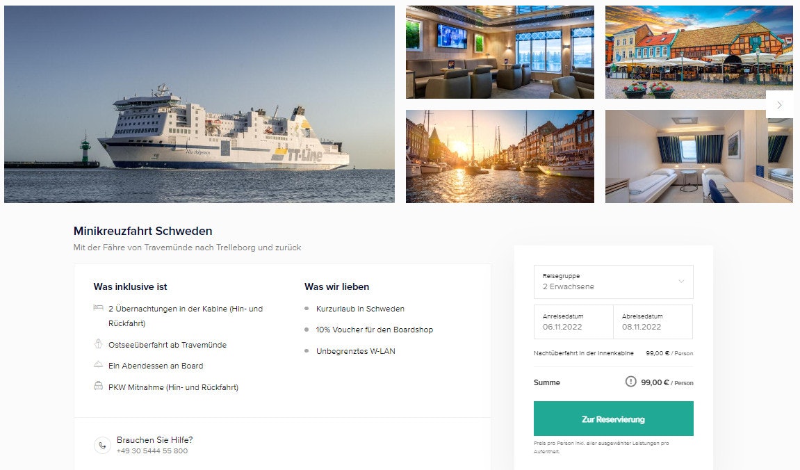
Task: View the old town marketplace photo
Action: pyautogui.click(x=699, y=51)
